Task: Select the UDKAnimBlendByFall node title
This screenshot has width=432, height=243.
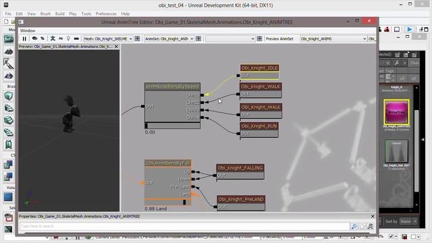Action: 168,163
